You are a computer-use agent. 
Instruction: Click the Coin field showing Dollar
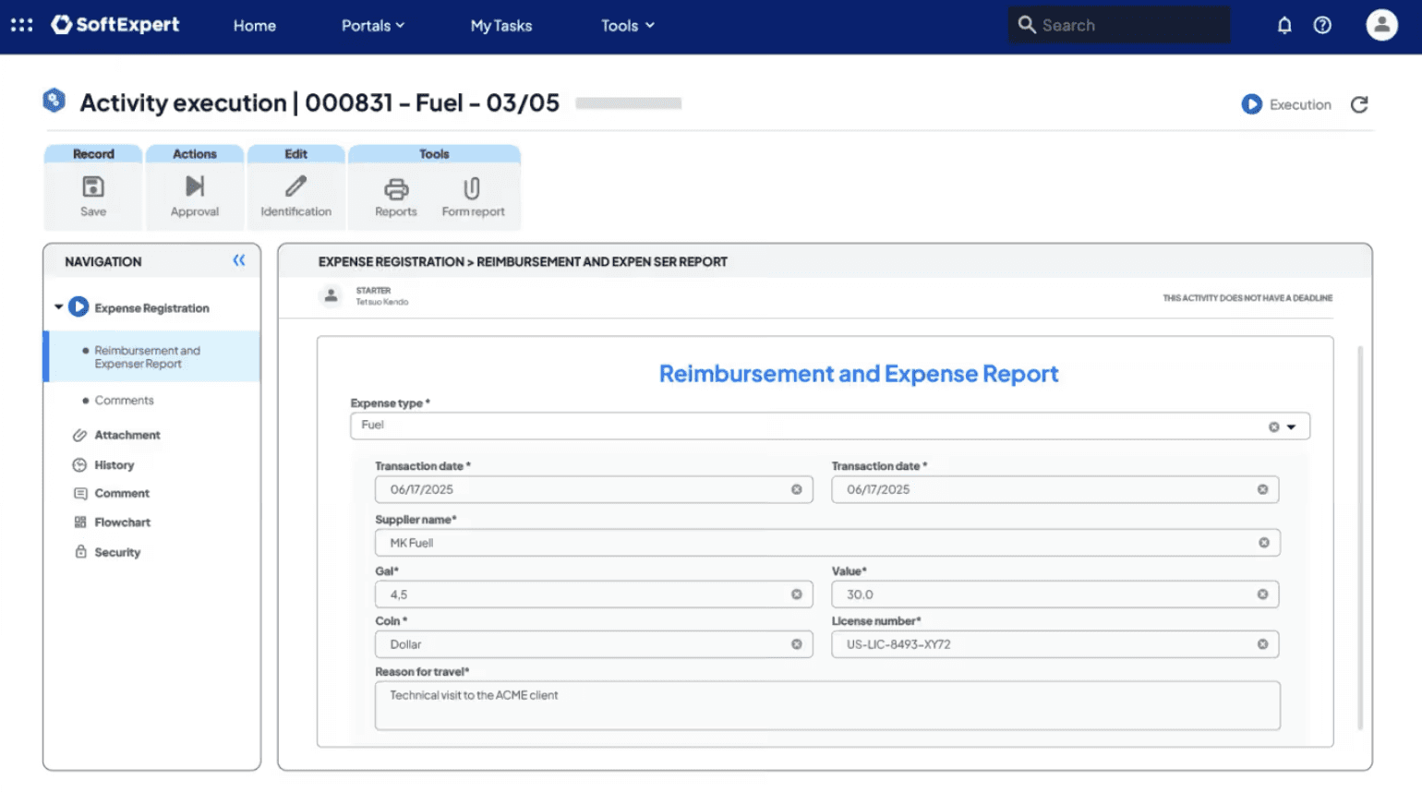[x=594, y=644]
